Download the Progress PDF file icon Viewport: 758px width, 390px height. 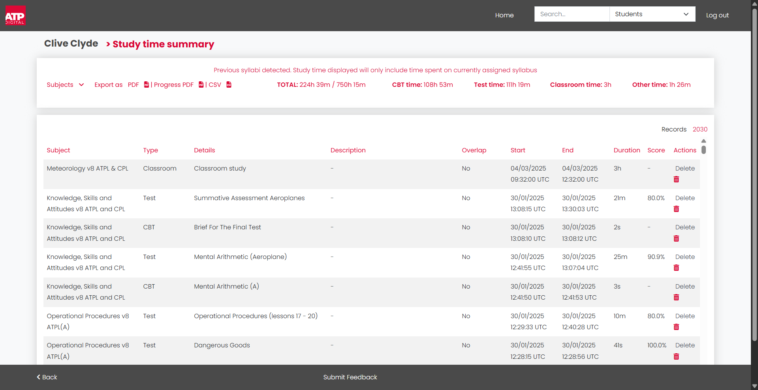[x=201, y=84]
